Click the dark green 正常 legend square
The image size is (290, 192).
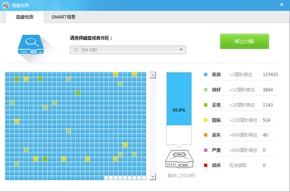(x=205, y=105)
